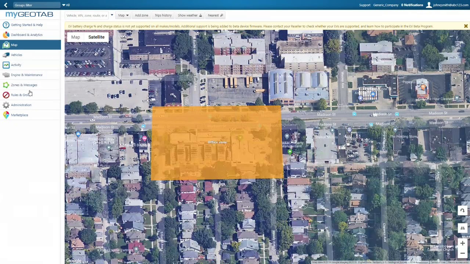
Task: Click the Popeyes marker on the map
Action: [423, 87]
